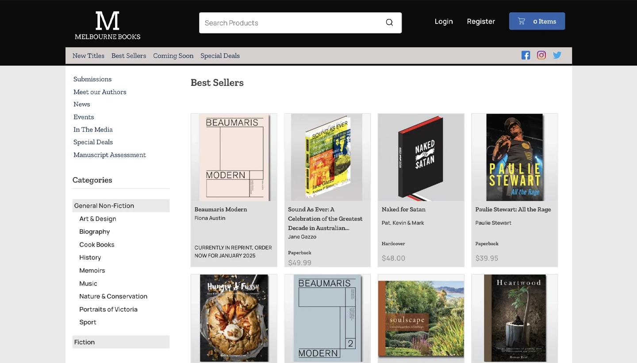Open the Sound As Ever book cover
This screenshot has height=363, width=637.
pos(327,157)
